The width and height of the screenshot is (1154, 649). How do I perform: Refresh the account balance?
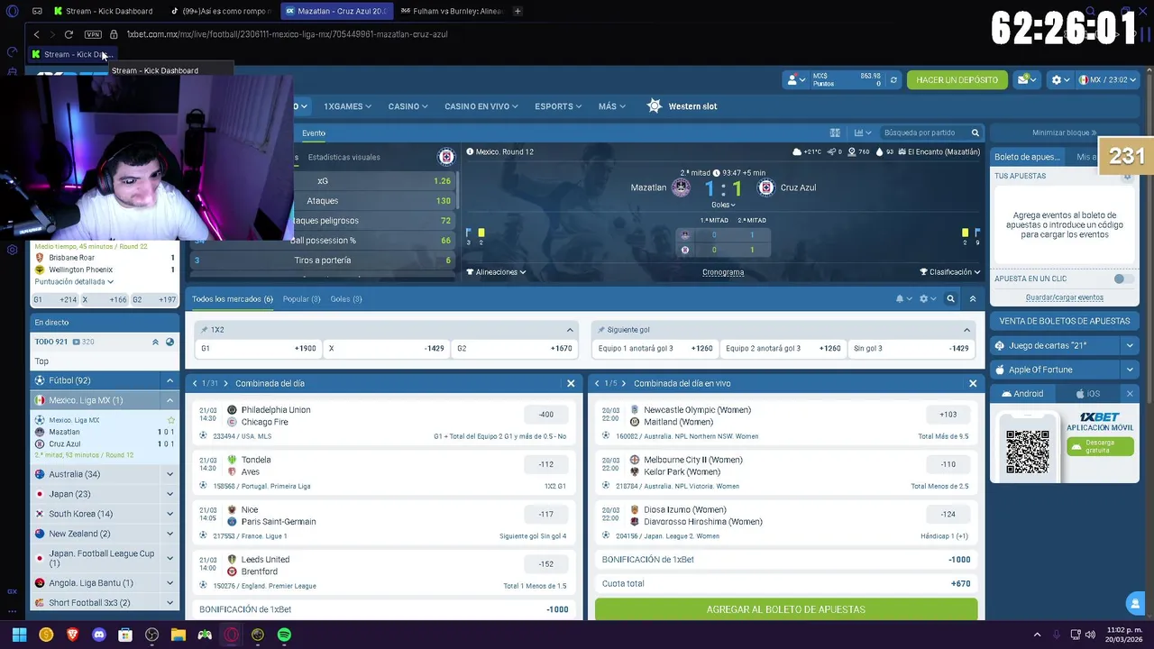point(893,80)
